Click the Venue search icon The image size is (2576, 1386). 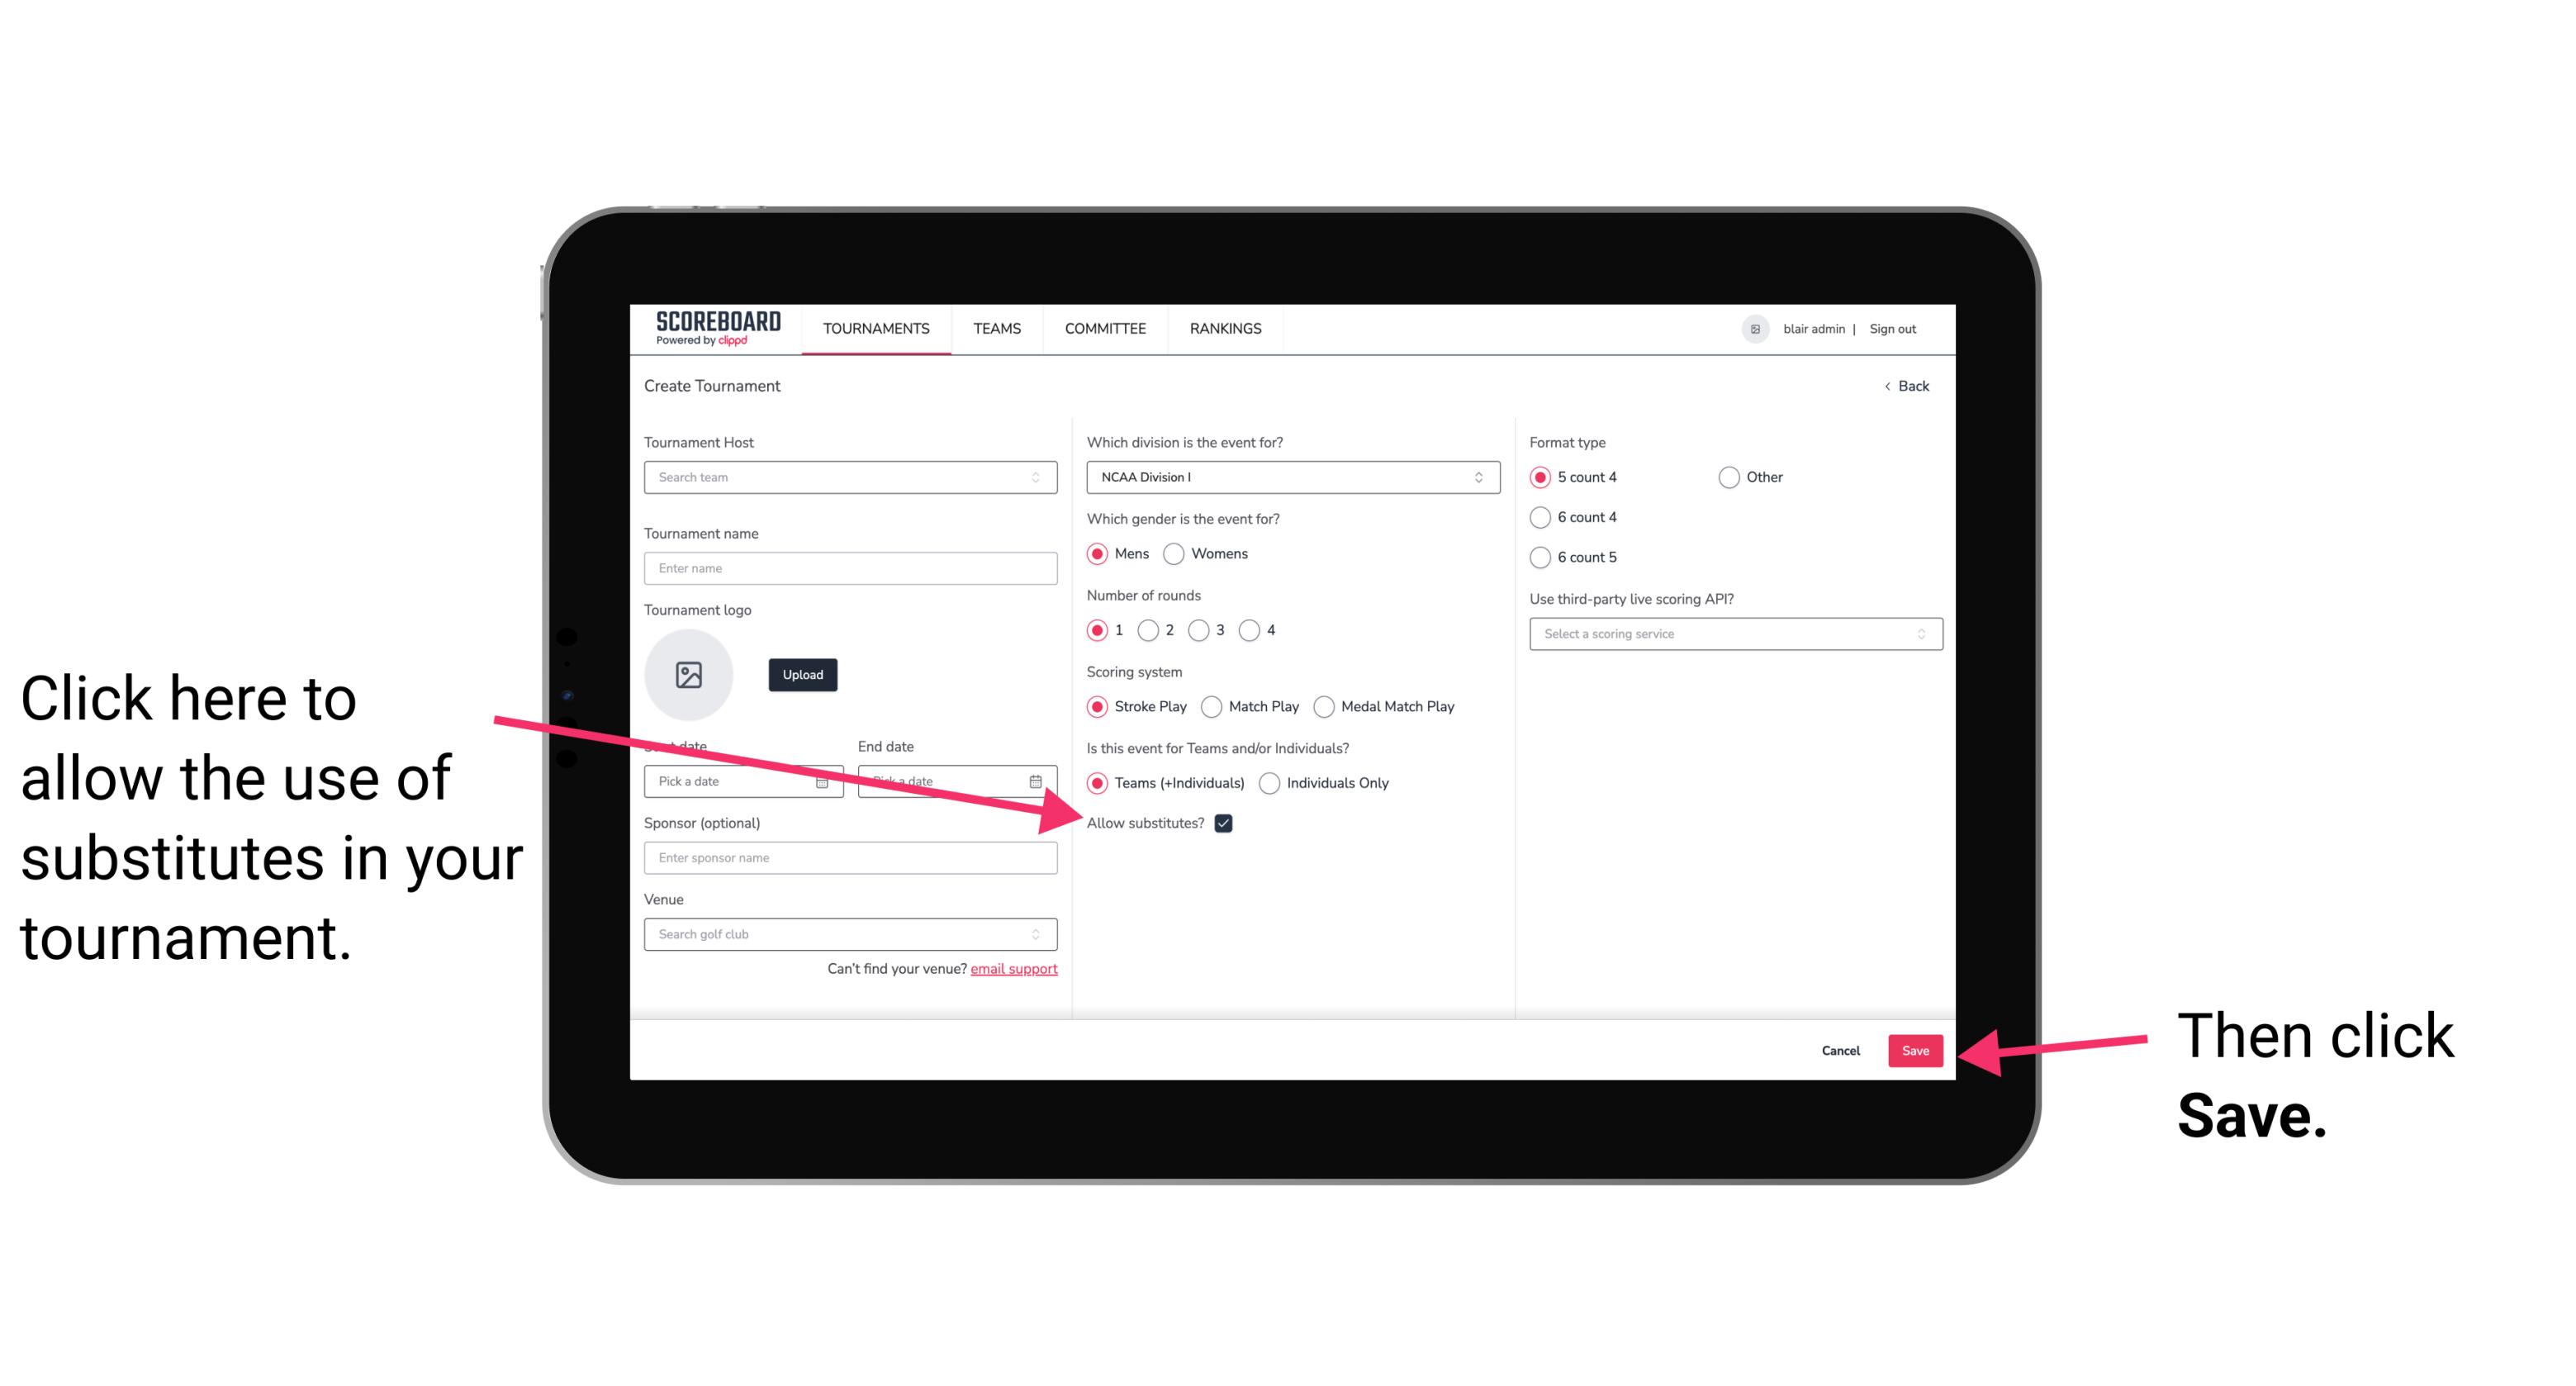click(x=1042, y=935)
